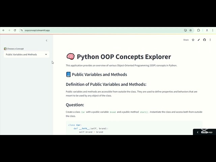Click the browser forward arrow
Viewport: 216px width, 162px height.
[x=9, y=30]
